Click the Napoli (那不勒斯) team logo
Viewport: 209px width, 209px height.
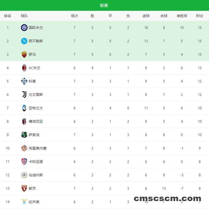24,41
